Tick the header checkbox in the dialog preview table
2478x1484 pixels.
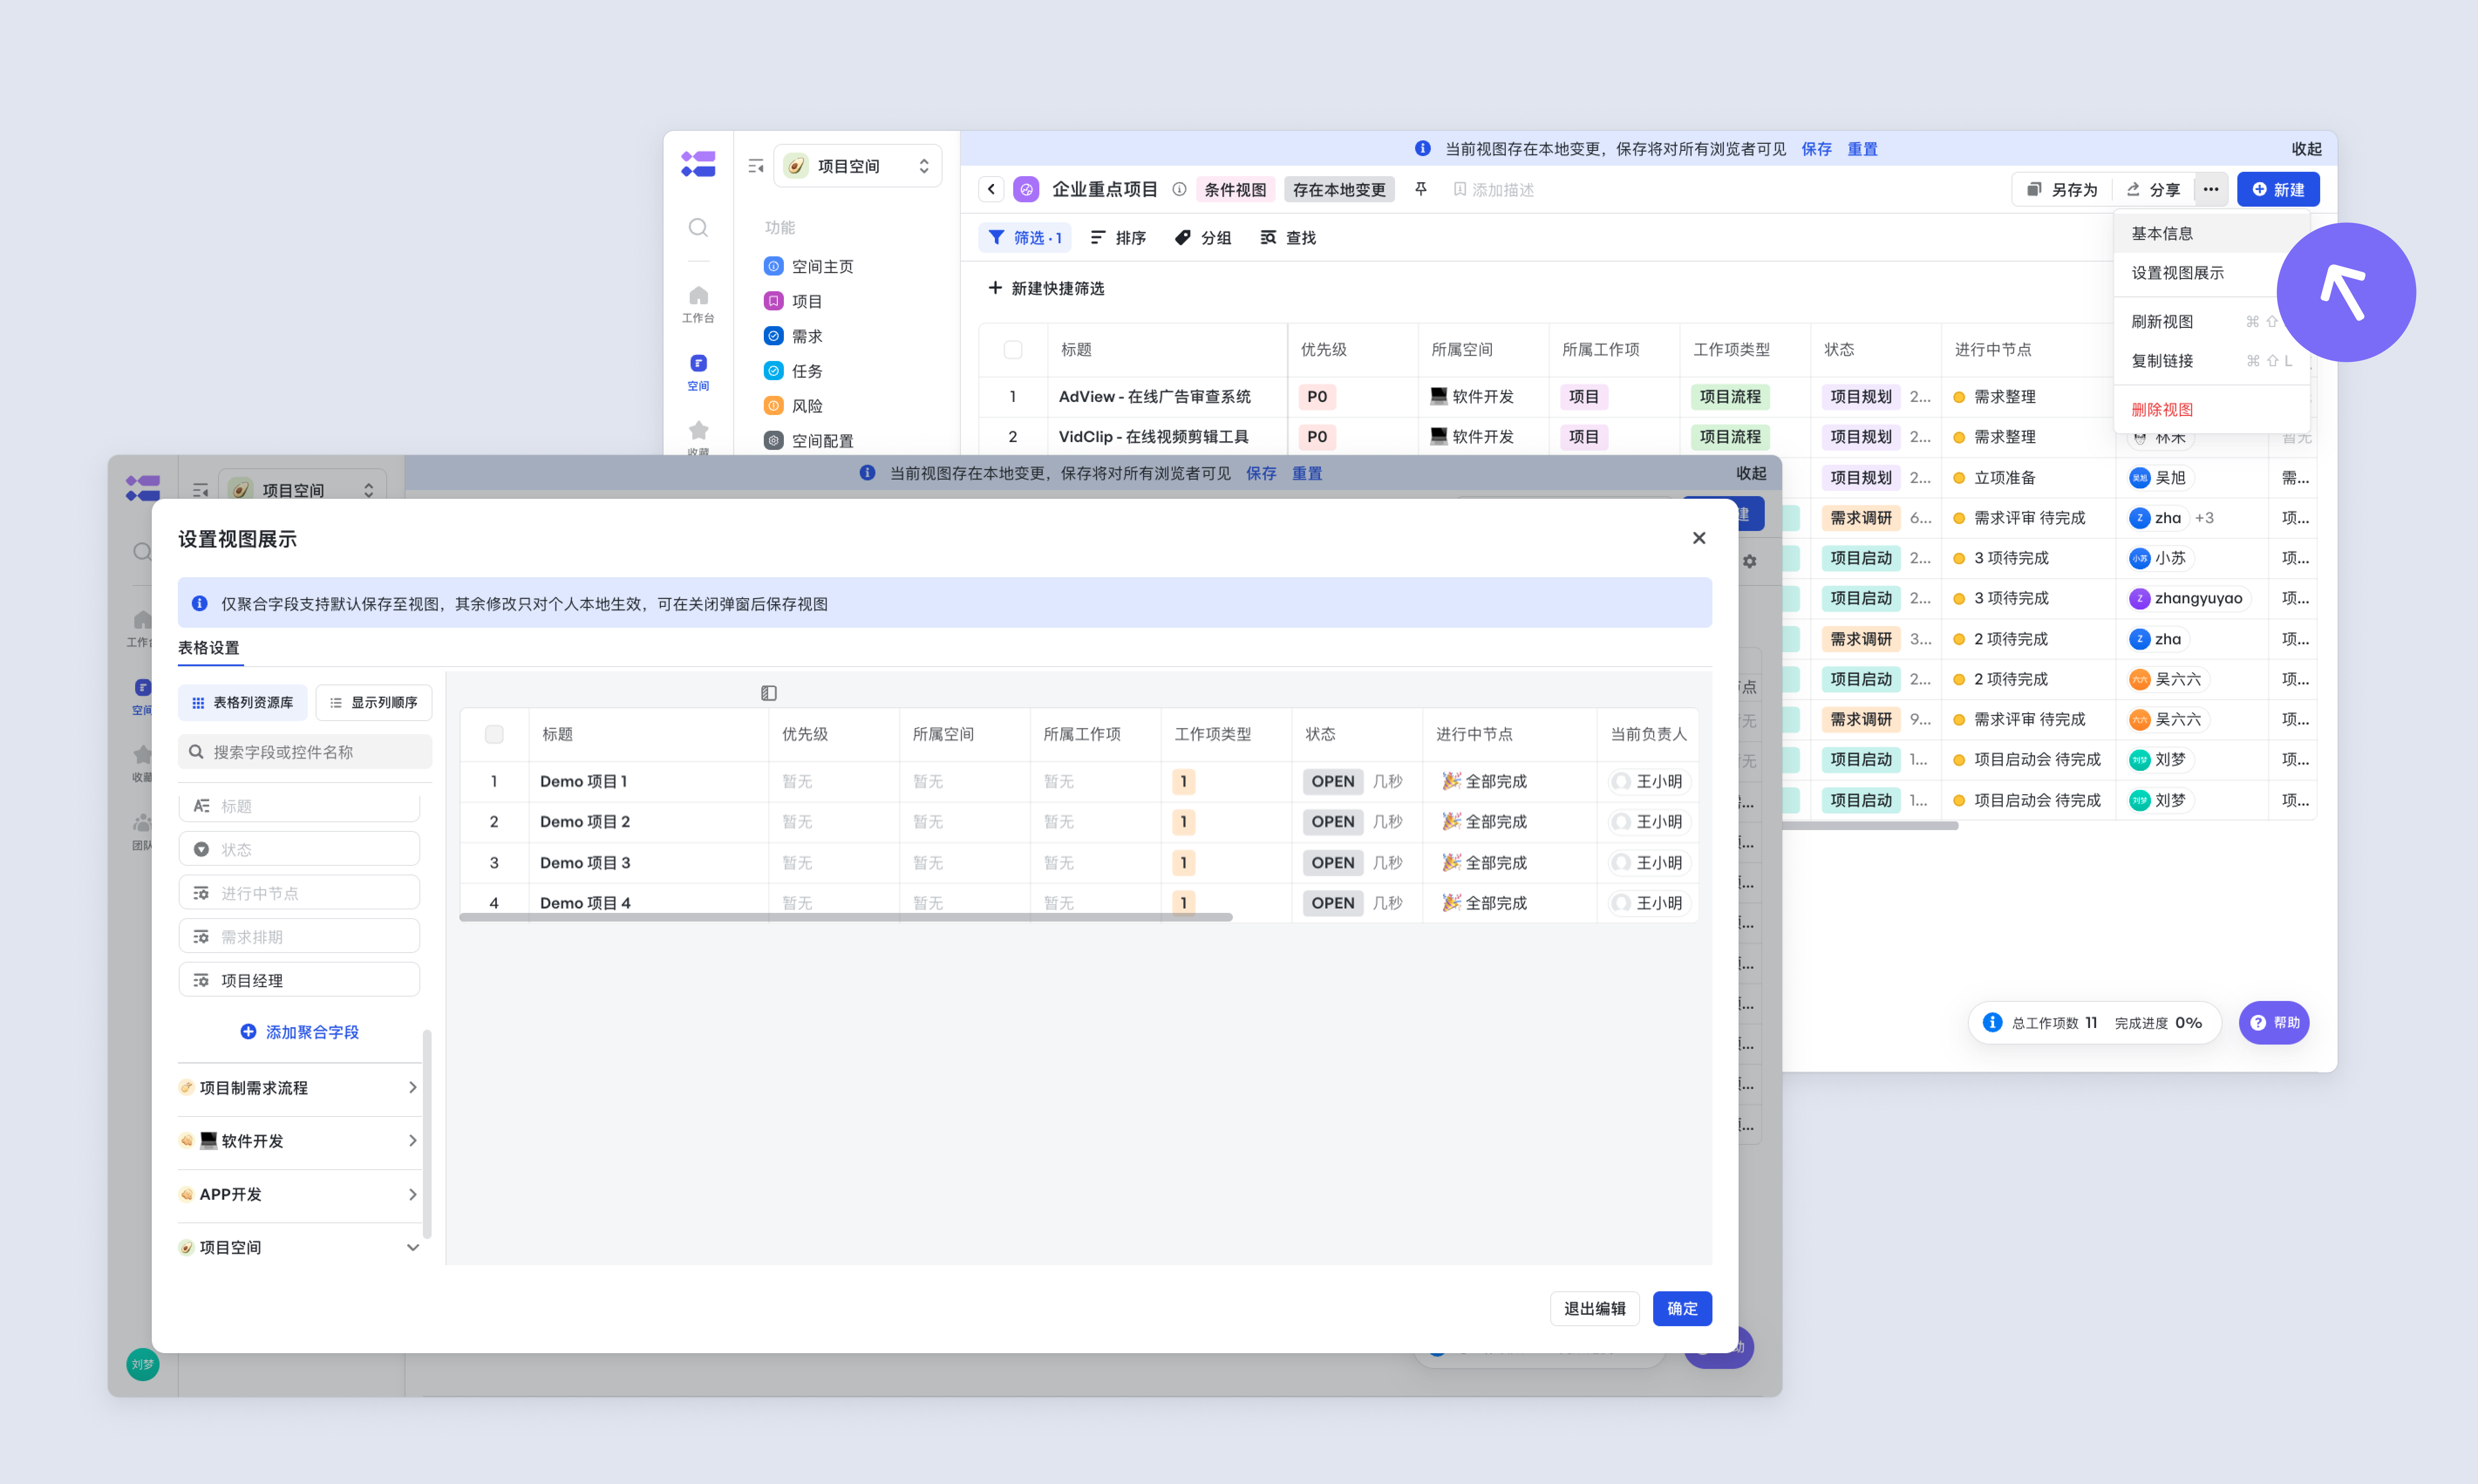[x=494, y=734]
